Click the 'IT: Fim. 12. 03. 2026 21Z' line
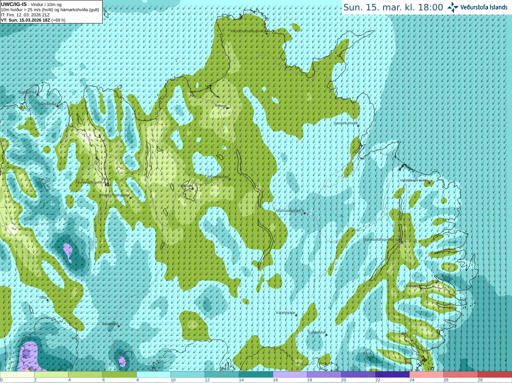This screenshot has width=512, height=383. coord(25,15)
